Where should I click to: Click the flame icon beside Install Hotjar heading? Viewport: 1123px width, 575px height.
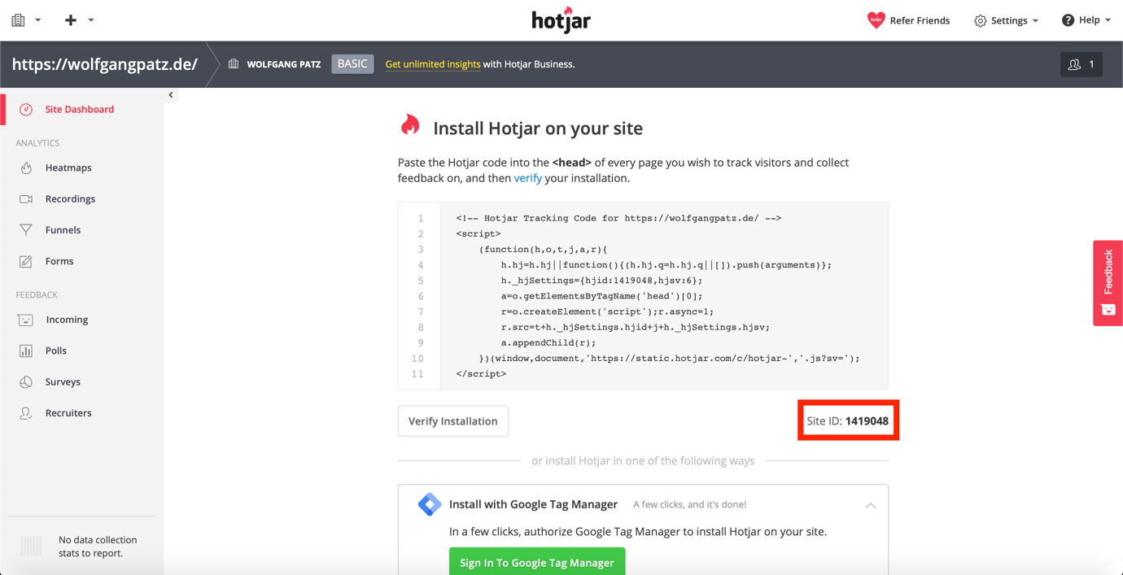point(410,125)
